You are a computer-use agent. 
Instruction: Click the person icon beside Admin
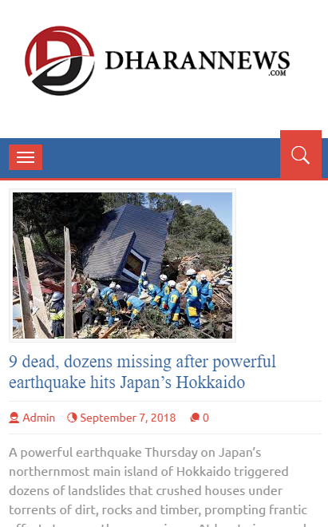click(14, 418)
